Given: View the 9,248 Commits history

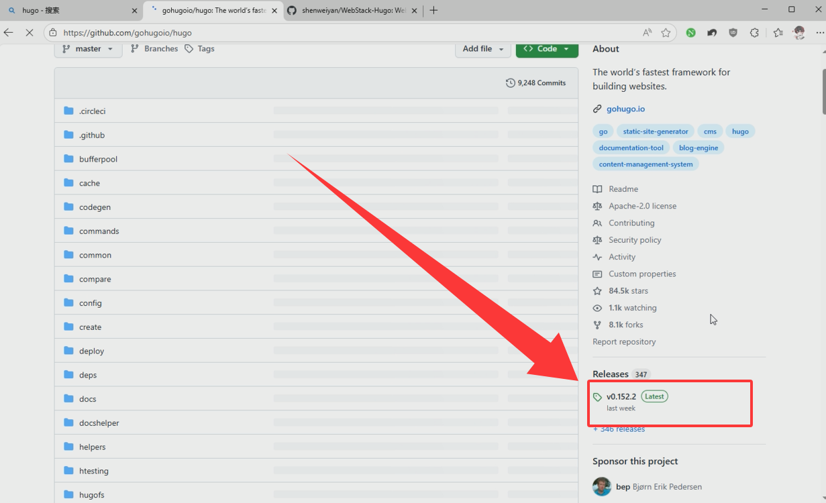Looking at the screenshot, I should tap(535, 83).
